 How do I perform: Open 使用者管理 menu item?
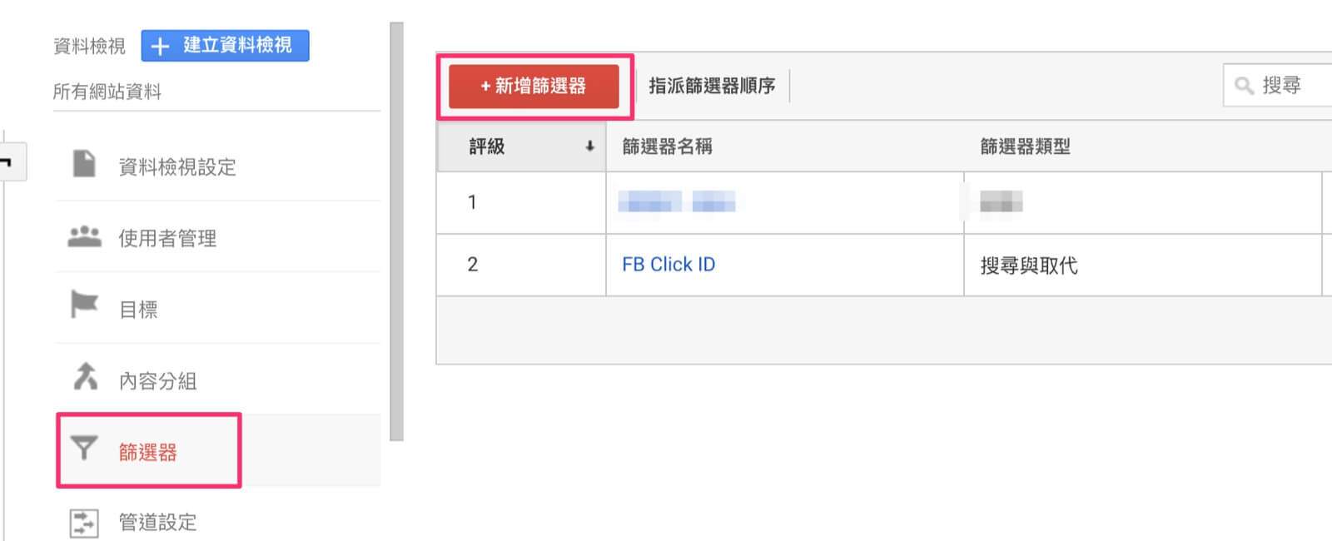(x=167, y=239)
